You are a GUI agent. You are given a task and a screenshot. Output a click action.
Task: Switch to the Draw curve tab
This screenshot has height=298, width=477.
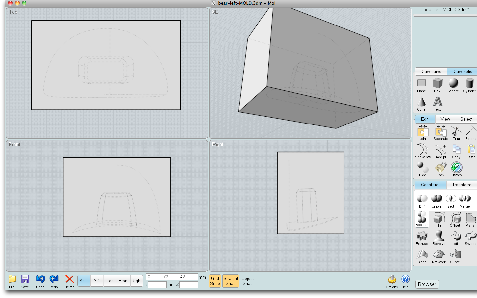(431, 72)
